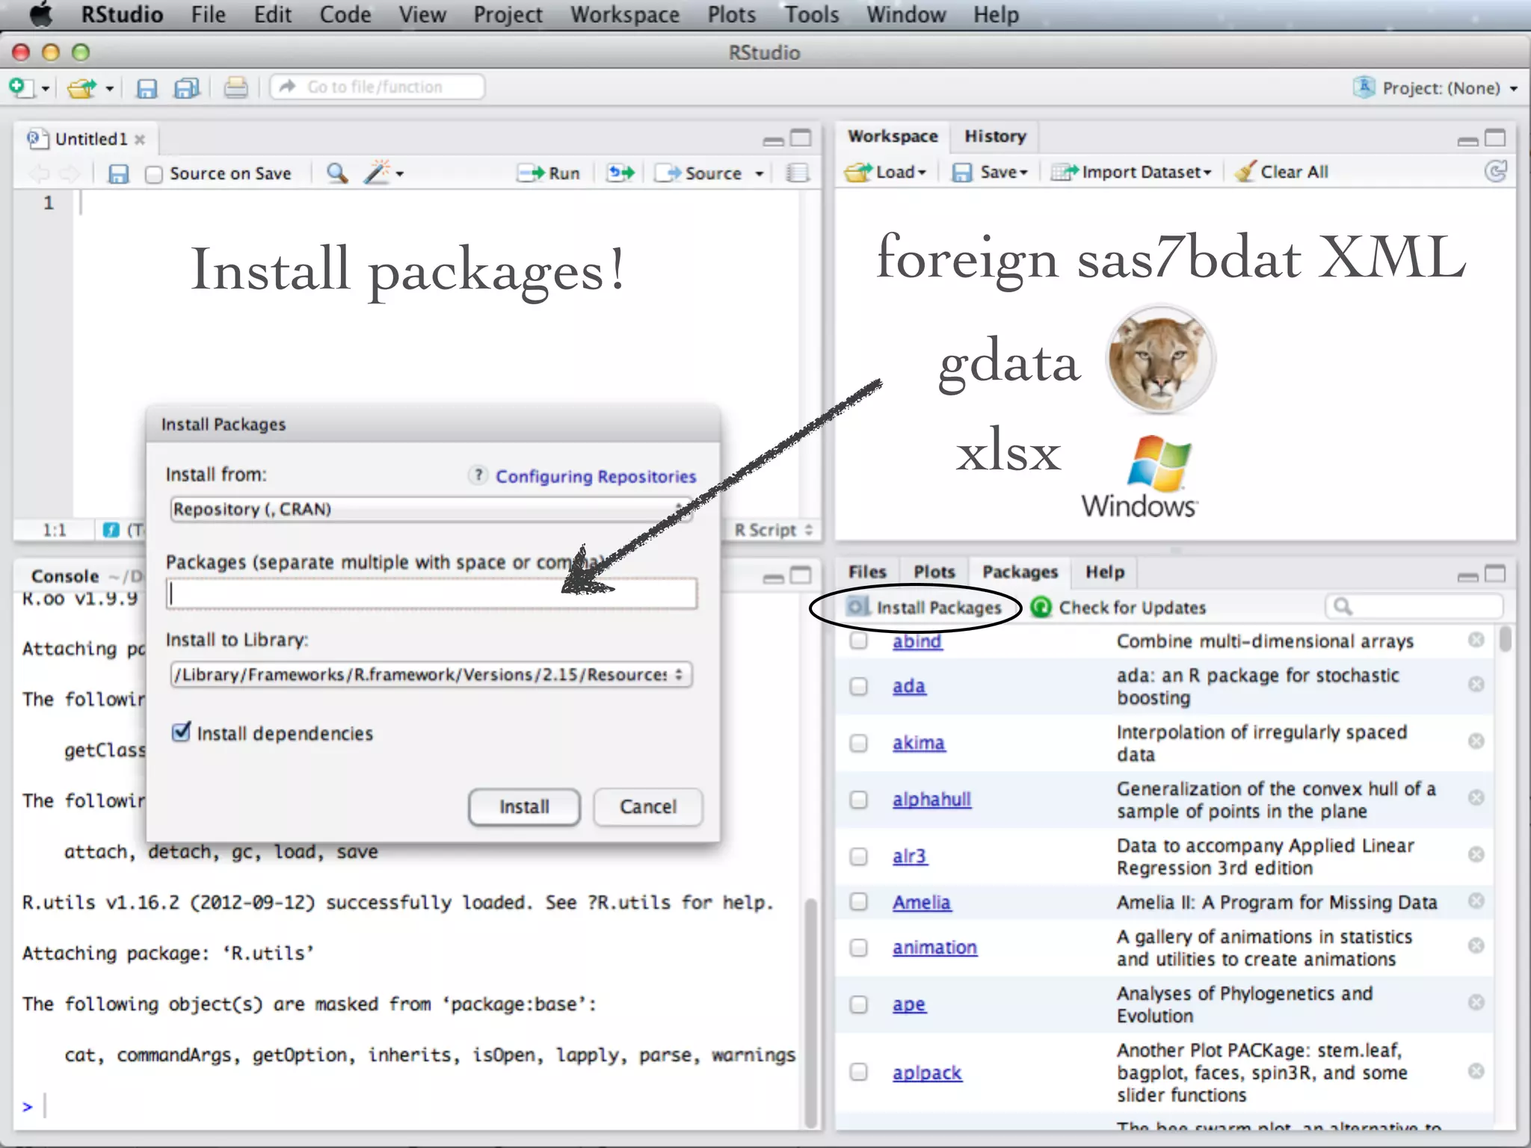This screenshot has height=1148, width=1531.
Task: Switch to the History tab
Action: click(x=994, y=136)
